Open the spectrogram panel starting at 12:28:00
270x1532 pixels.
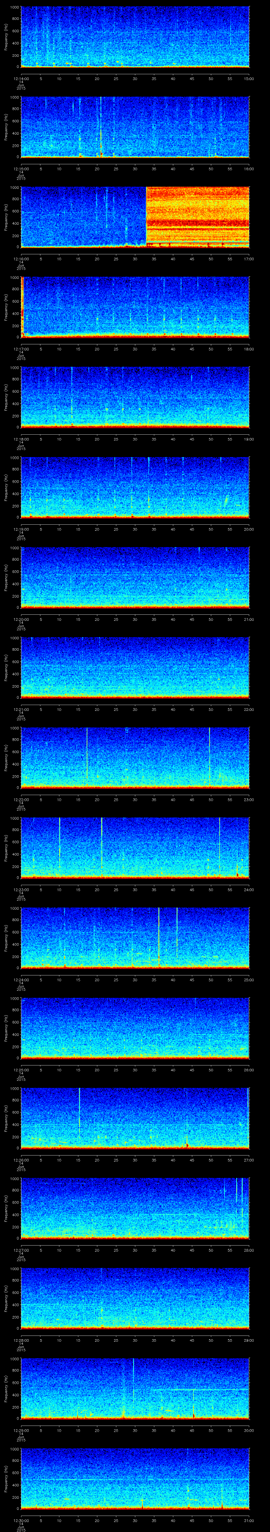(135, 1298)
